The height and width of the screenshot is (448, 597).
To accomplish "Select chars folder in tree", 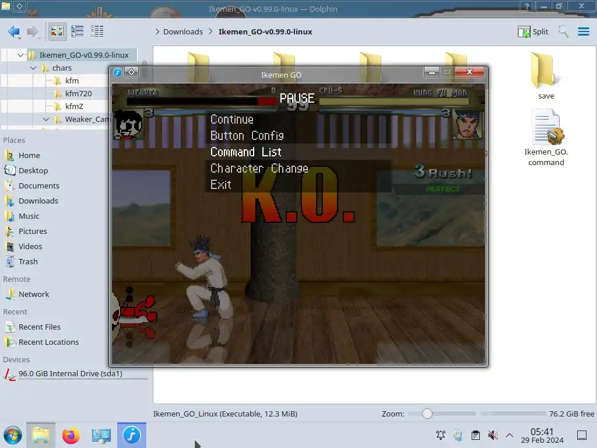I will tap(62, 68).
